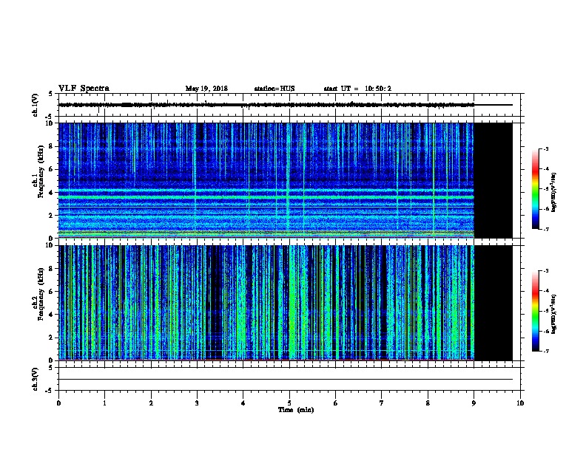Click the "8" kHz tick on ch.1 frequency axis
The image size is (586, 452).
51,146
